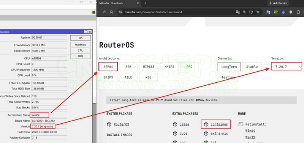The height and width of the screenshot is (143, 304).
Task: Click the package icon beside dude
Action: [x=175, y=133]
